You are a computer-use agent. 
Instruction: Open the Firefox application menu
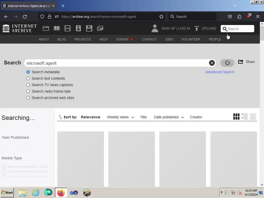point(258,17)
